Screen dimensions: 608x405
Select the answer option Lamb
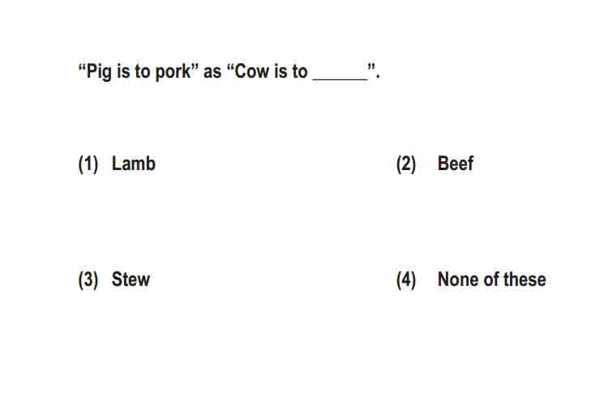(x=134, y=164)
